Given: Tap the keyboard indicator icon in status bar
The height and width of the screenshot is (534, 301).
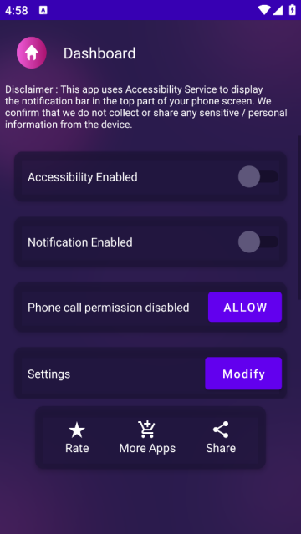Looking at the screenshot, I should tap(43, 10).
